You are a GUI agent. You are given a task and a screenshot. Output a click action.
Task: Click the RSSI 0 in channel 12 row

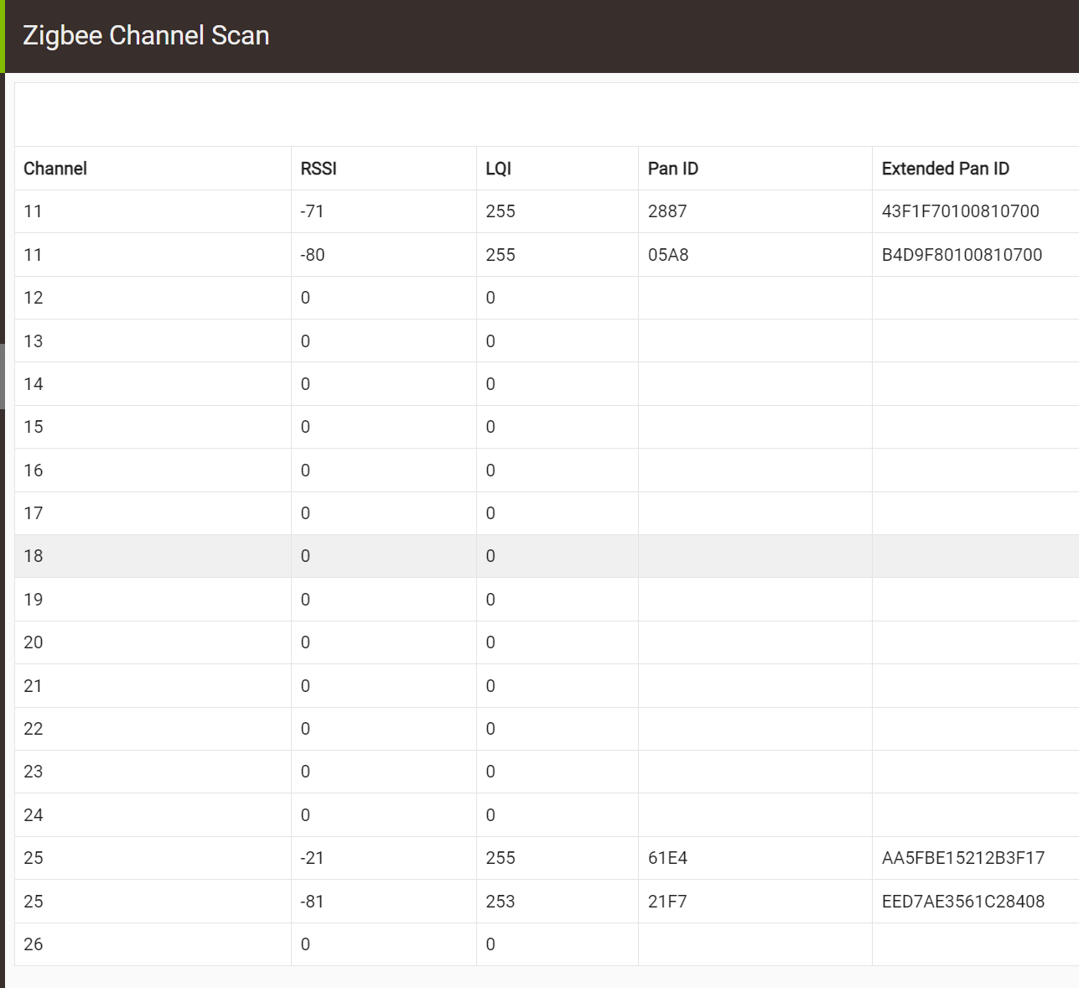point(305,298)
